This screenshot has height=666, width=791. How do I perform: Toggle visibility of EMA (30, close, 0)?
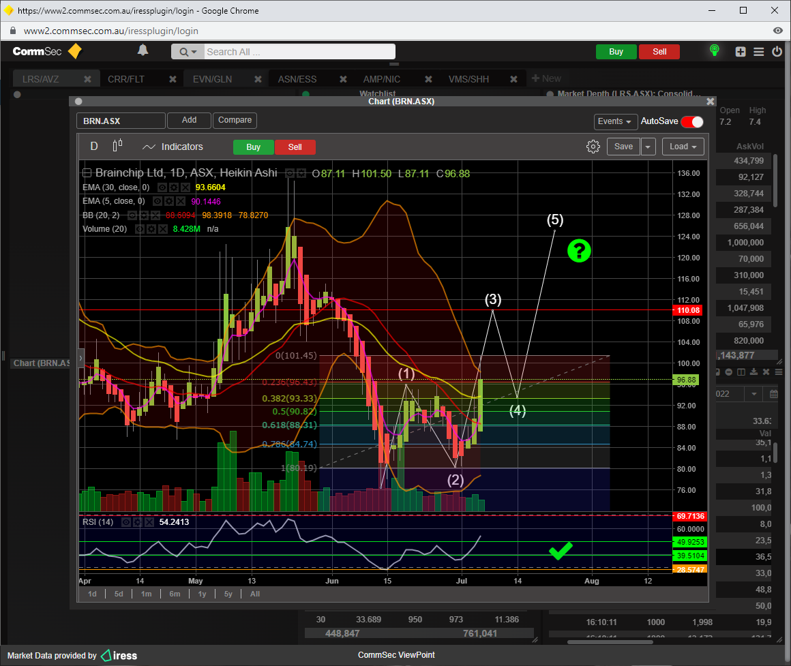tap(162, 187)
